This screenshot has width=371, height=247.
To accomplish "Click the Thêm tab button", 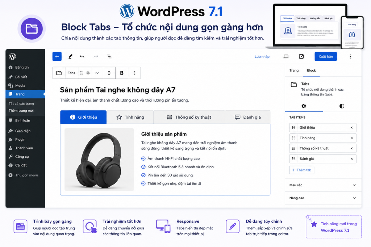I will coord(302,170).
